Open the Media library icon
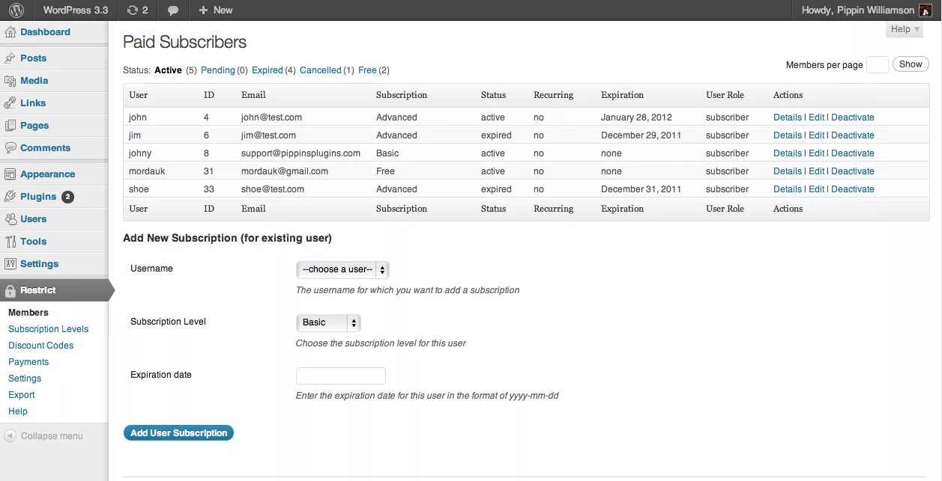Screen dimensions: 942x481 (12, 80)
